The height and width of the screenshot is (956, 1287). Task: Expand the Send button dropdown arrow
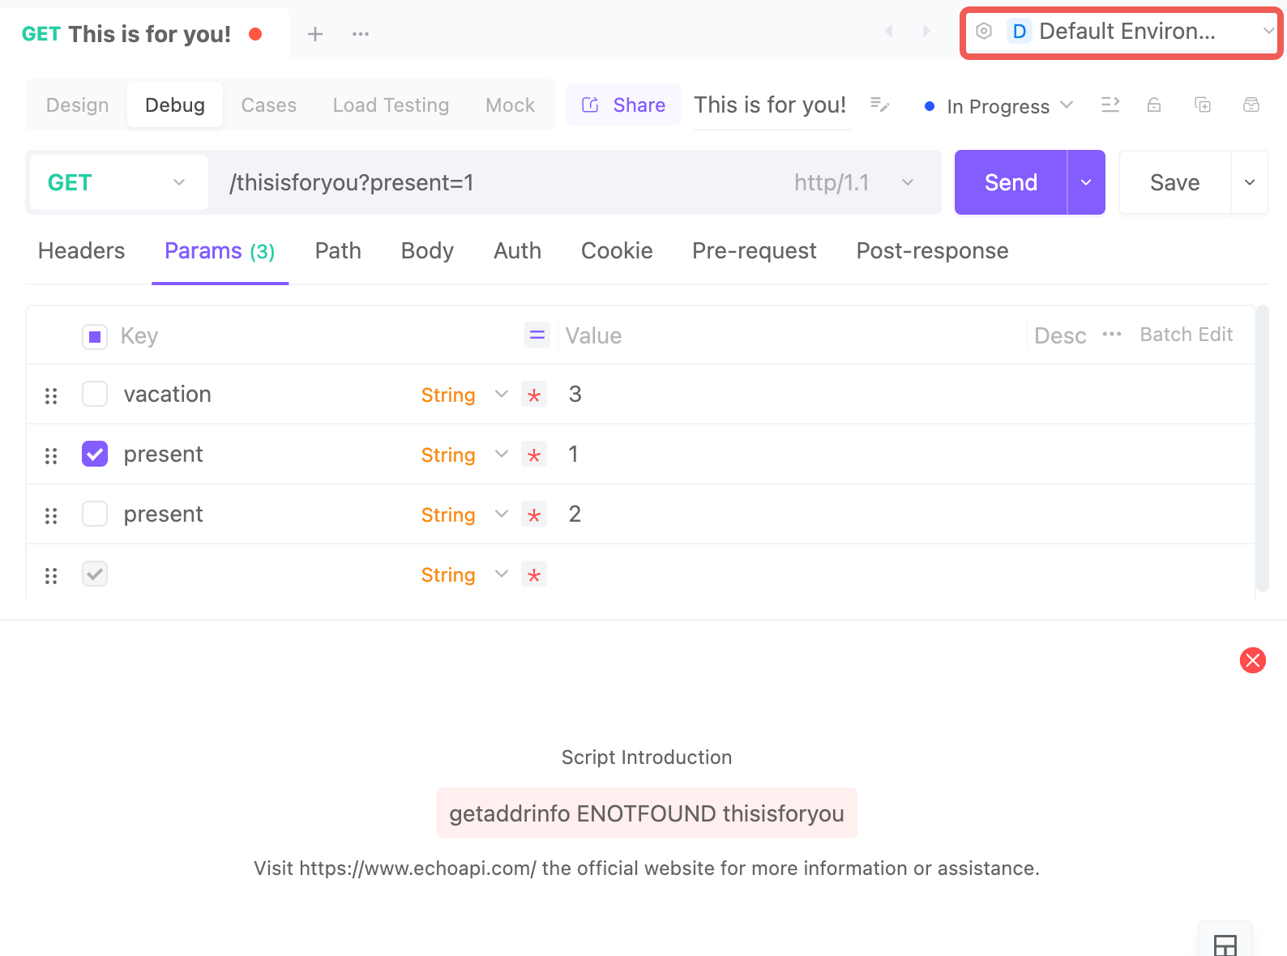tap(1086, 182)
